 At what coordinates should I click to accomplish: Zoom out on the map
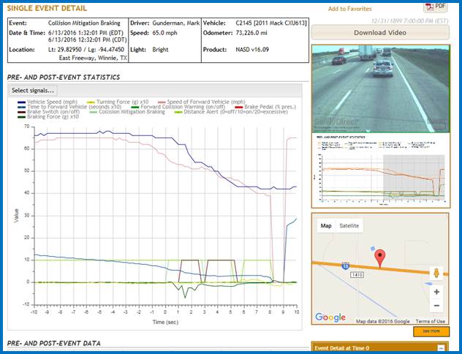(436, 305)
